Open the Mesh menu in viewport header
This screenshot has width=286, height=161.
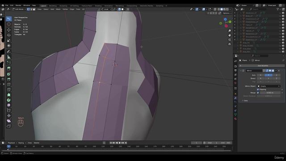[58, 9]
